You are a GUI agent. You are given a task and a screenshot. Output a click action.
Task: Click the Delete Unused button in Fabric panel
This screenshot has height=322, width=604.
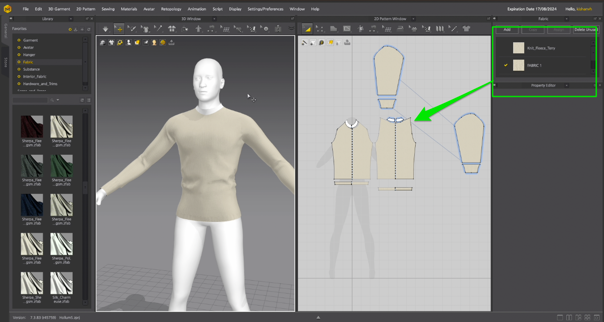tap(586, 30)
